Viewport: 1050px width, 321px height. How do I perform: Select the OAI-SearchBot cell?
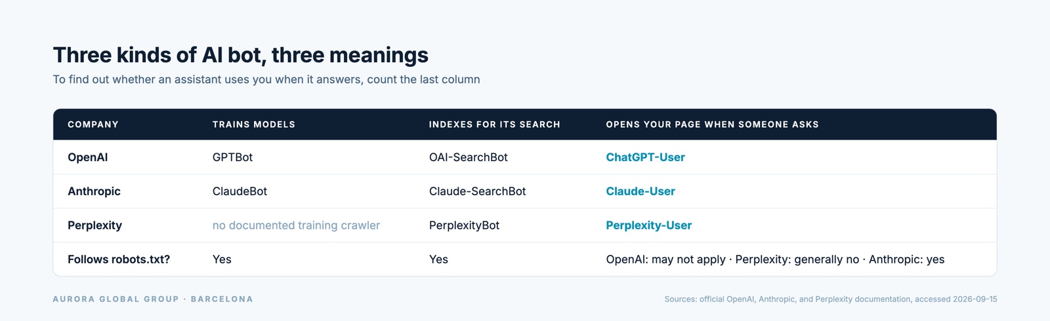[469, 157]
